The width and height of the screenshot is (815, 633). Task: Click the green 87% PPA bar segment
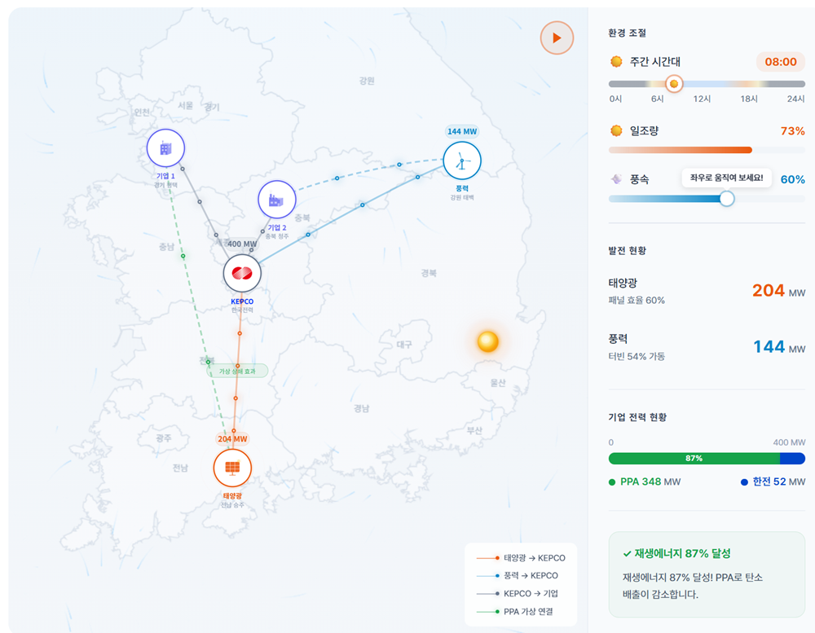[694, 459]
